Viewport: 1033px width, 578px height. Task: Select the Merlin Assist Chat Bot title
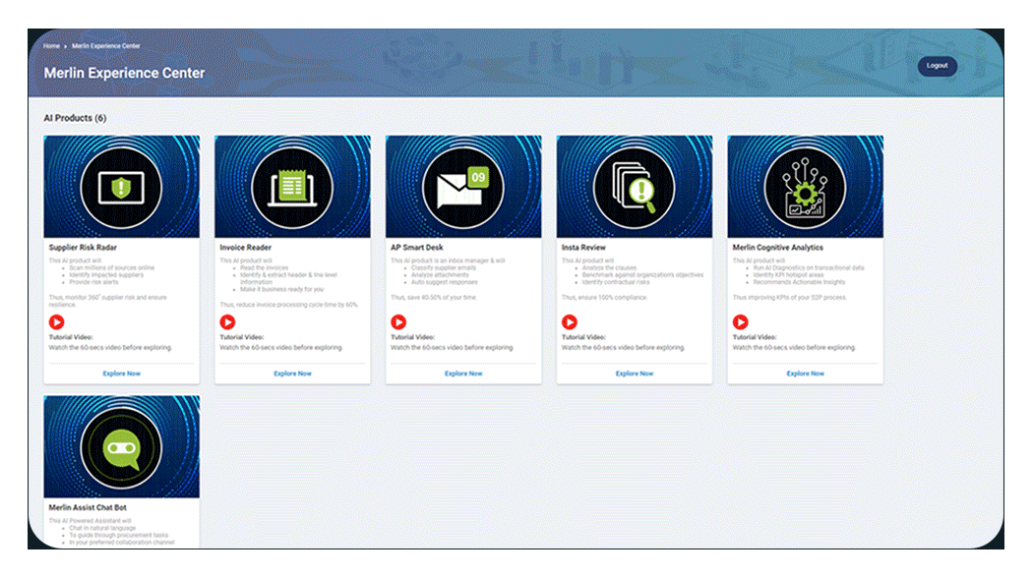click(x=88, y=507)
